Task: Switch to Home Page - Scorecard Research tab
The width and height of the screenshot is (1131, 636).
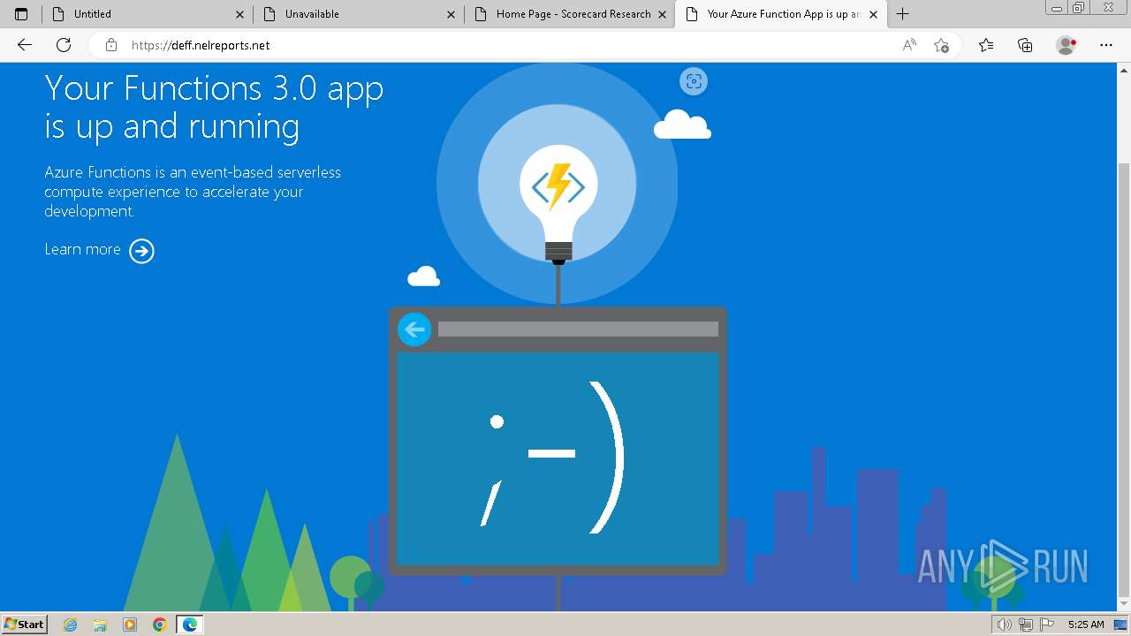Action: [x=570, y=14]
